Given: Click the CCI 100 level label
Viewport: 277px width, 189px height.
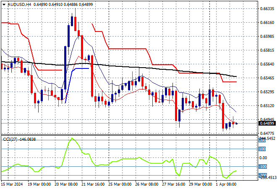Looking at the screenshot, I should tap(262, 149).
